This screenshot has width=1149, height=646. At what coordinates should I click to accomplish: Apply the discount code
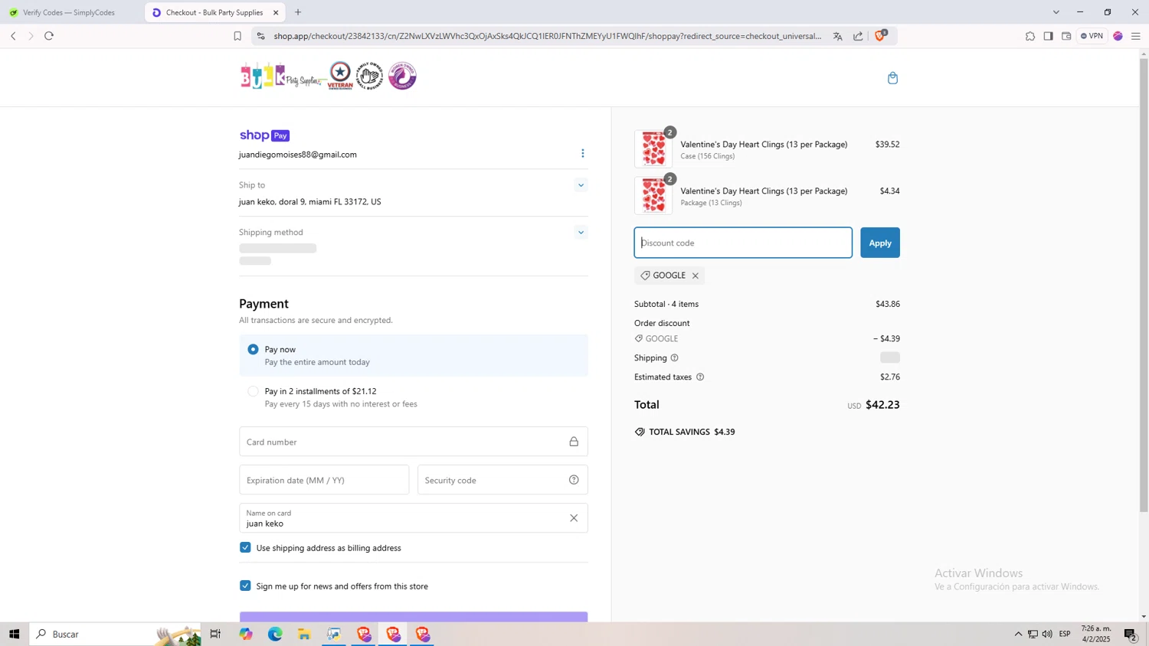tap(879, 243)
